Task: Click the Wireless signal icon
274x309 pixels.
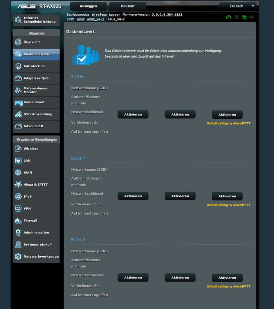Action: click(x=18, y=148)
